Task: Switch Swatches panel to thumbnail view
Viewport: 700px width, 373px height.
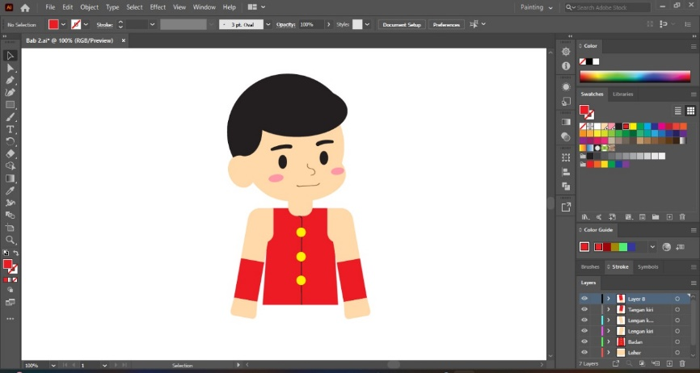Action: coord(690,111)
